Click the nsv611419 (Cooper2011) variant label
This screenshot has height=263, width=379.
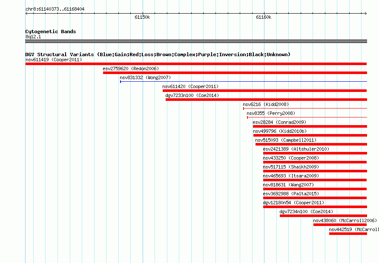pyautogui.click(x=54, y=60)
